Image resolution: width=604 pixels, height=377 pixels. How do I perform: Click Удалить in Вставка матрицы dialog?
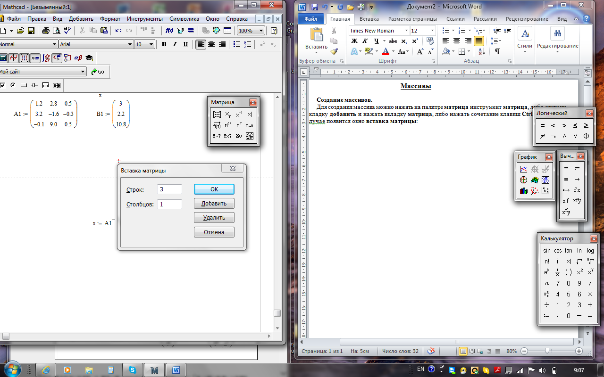[x=214, y=218]
